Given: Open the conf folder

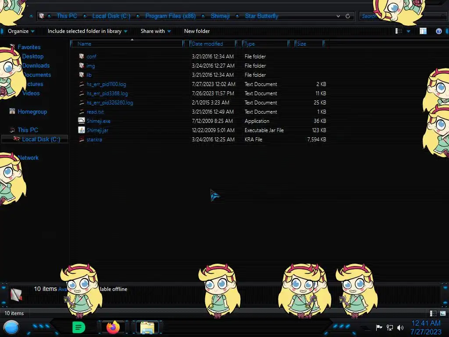Looking at the screenshot, I should 91,57.
